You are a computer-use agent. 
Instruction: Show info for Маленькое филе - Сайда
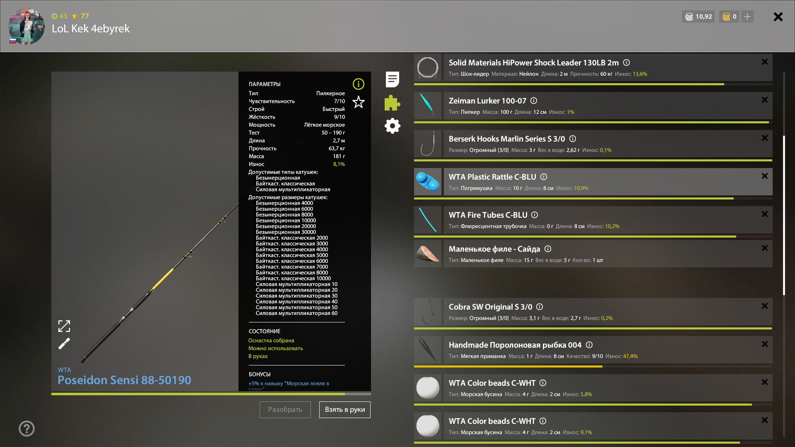click(548, 249)
